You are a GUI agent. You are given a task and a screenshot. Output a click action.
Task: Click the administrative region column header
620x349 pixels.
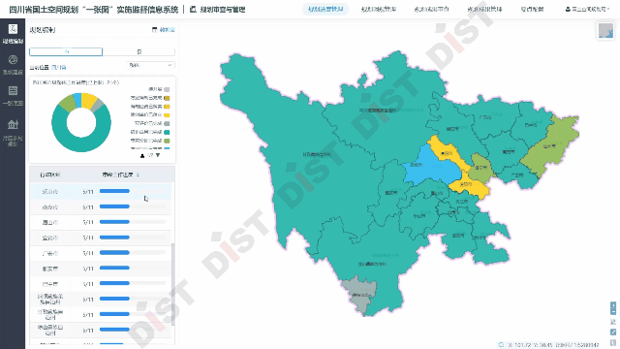coord(49,174)
